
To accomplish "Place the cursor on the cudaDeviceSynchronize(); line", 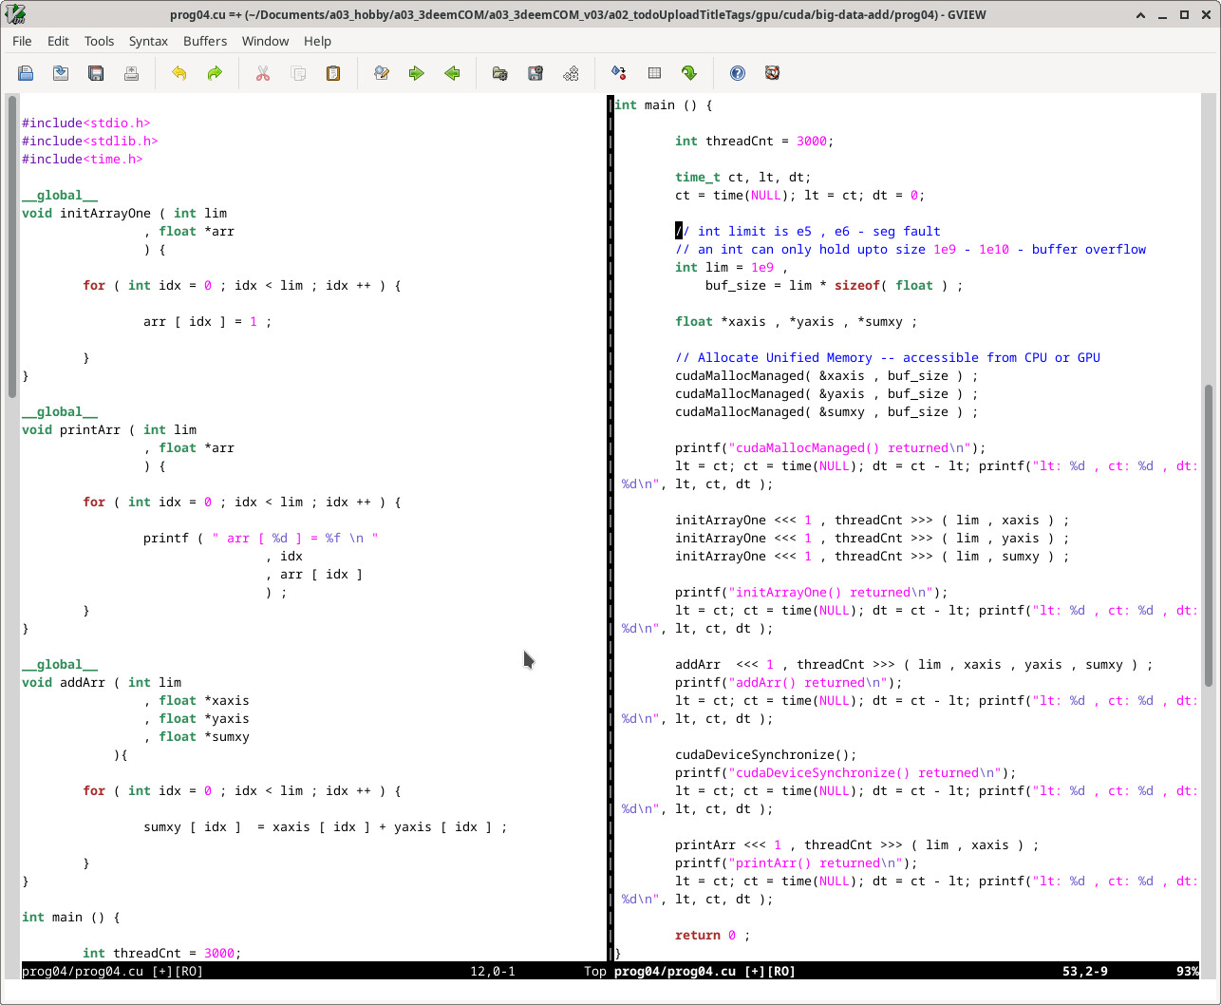I will point(765,755).
